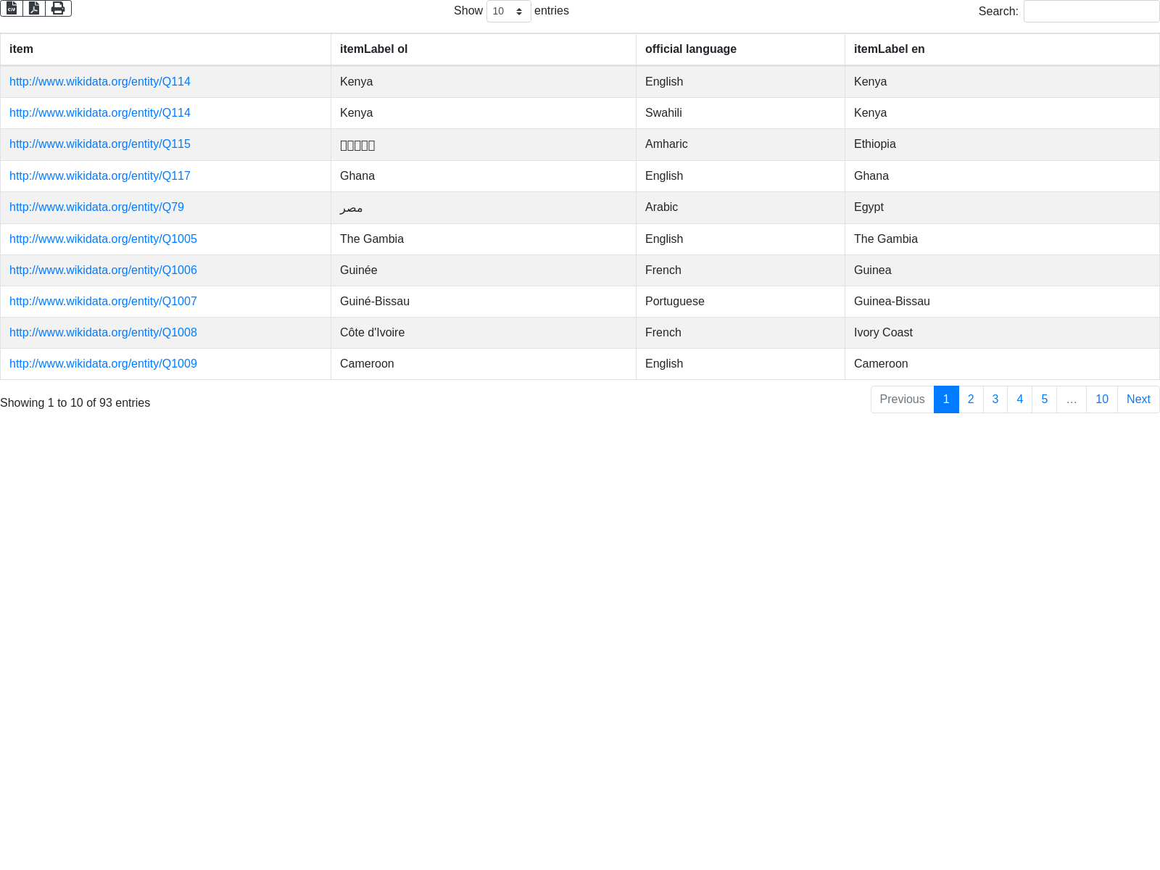The image size is (1160, 870).
Task: Go to page 3 of results
Action: 995,399
